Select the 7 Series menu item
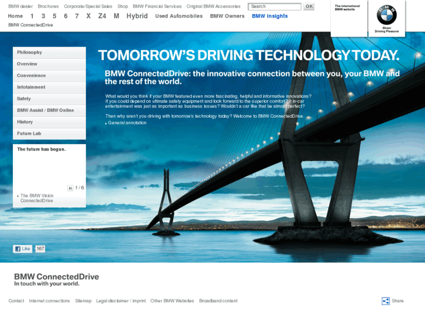Screen dimensions: 425x318 pyautogui.click(x=77, y=16)
